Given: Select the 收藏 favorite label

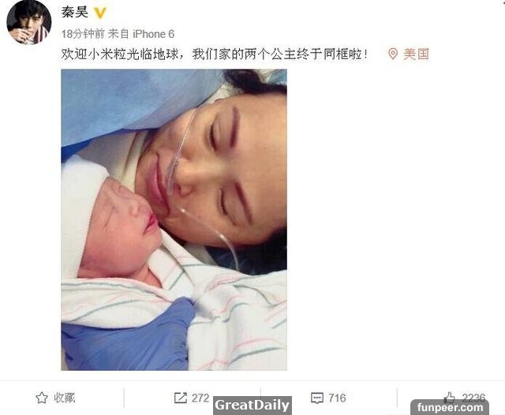Looking at the screenshot, I should (x=65, y=398).
